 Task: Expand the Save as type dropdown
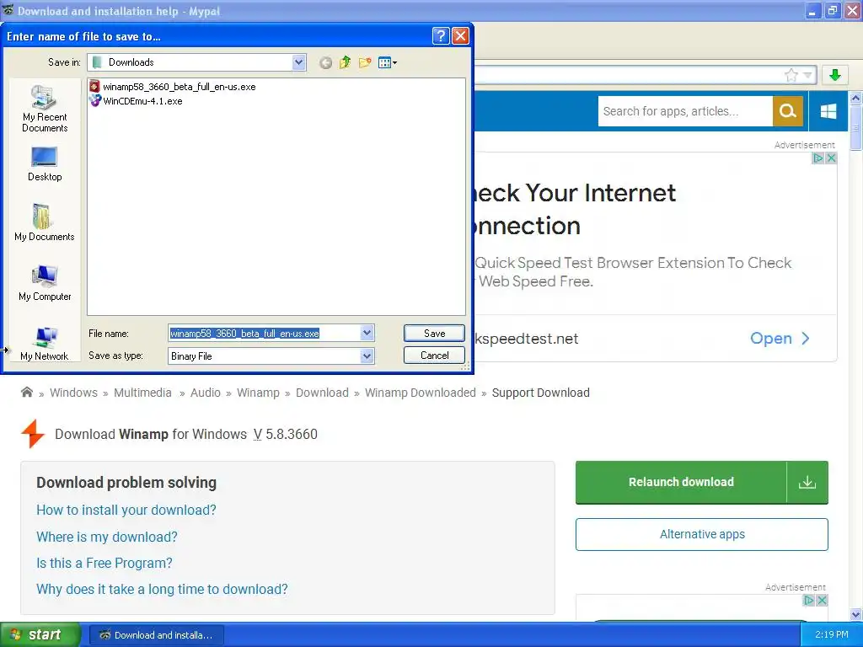(367, 356)
